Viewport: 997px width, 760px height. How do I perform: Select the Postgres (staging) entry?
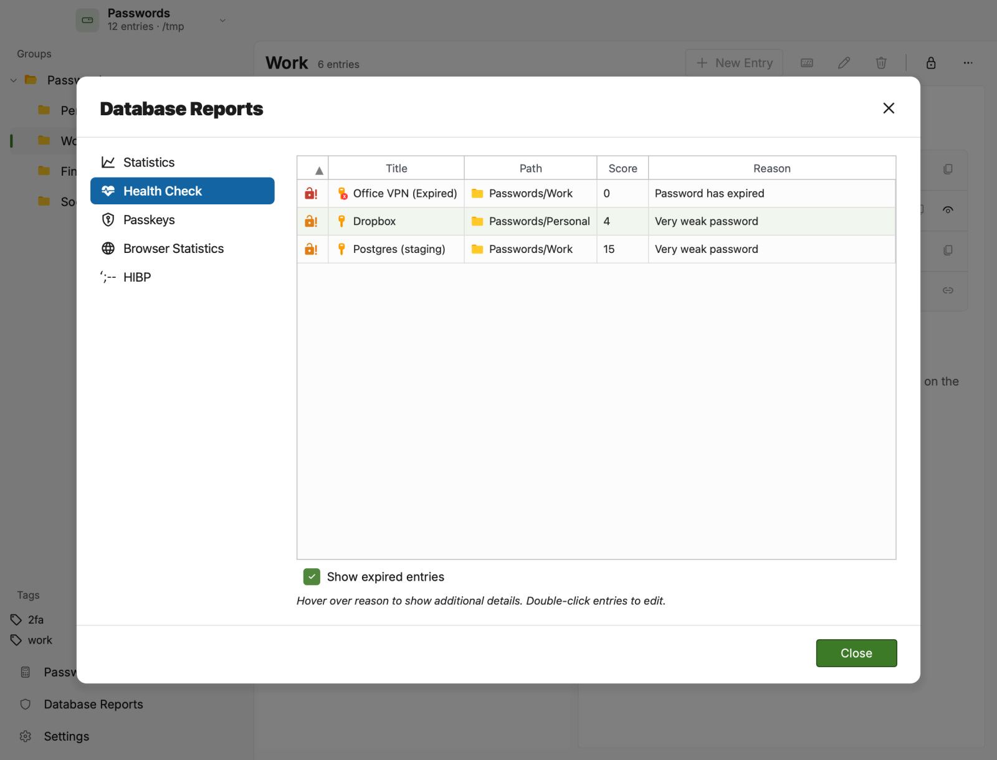(x=596, y=249)
